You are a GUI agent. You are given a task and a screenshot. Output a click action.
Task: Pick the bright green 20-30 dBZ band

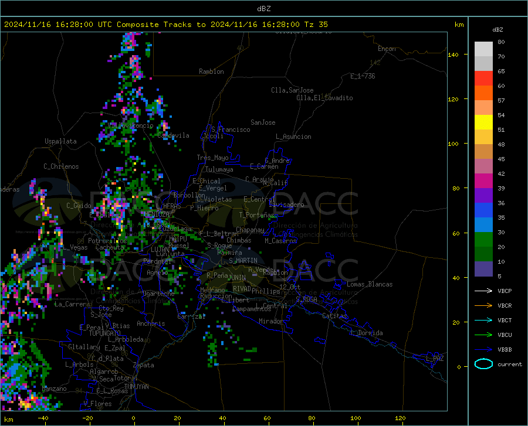click(x=483, y=240)
